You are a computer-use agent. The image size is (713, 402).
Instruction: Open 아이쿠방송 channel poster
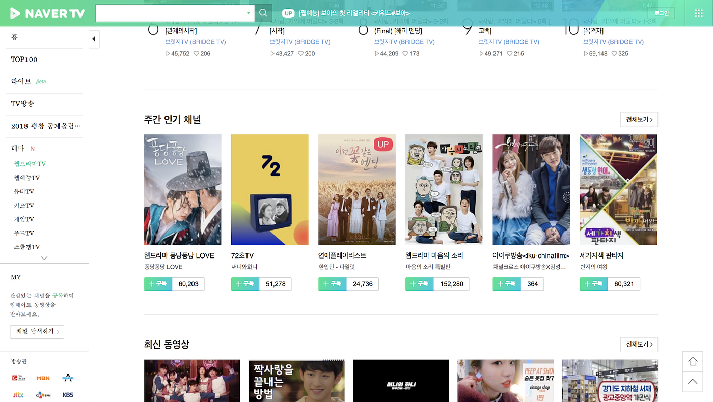(x=531, y=190)
